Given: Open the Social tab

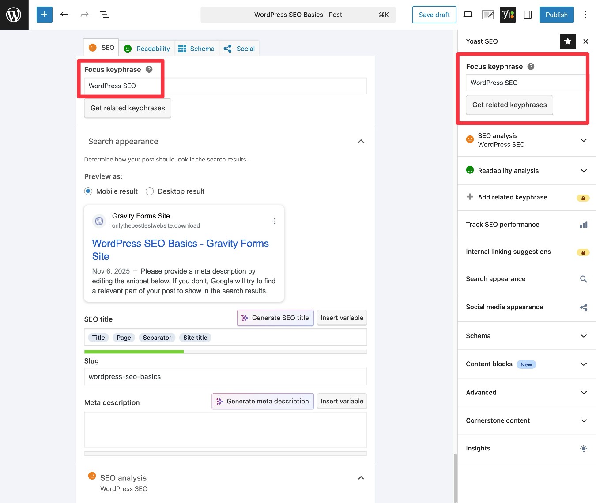Looking at the screenshot, I should [239, 48].
